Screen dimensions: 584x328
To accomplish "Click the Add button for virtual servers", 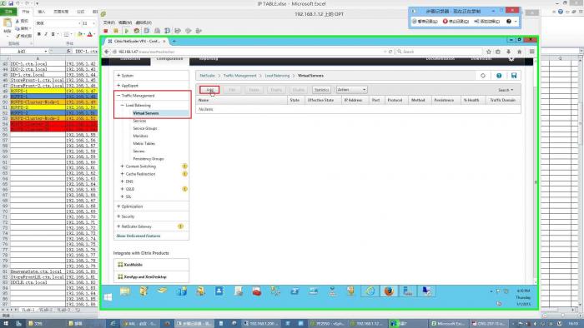I will [209, 90].
